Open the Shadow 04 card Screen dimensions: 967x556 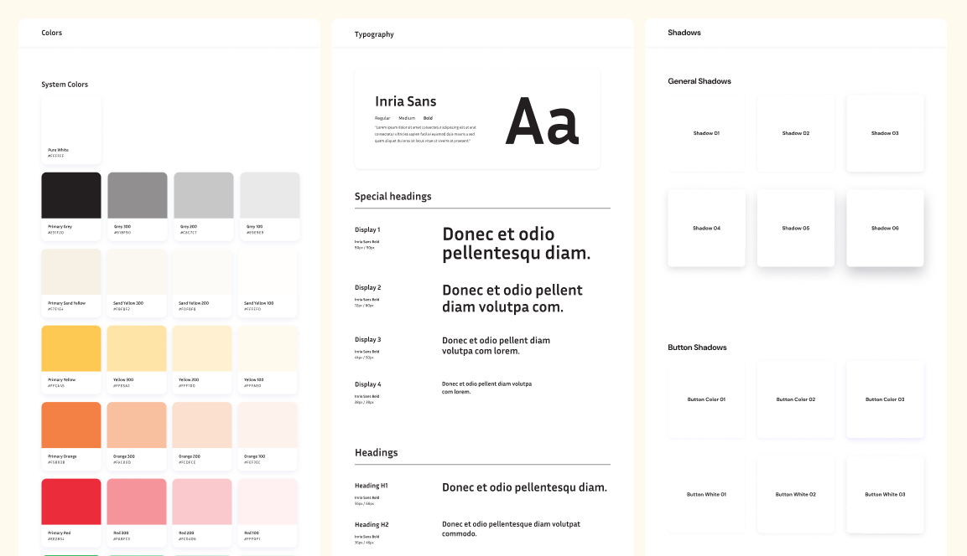tap(706, 228)
